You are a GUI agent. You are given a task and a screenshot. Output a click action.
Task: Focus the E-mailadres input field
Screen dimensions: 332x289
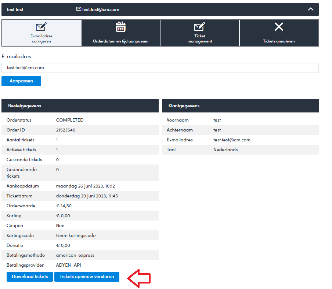click(x=160, y=68)
